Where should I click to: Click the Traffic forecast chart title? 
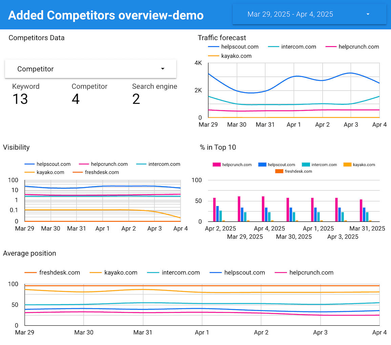(x=222, y=38)
